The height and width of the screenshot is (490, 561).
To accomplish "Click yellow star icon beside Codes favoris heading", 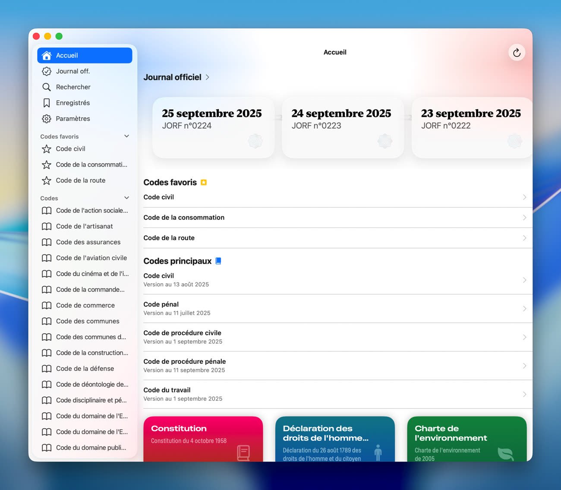I will (x=204, y=183).
